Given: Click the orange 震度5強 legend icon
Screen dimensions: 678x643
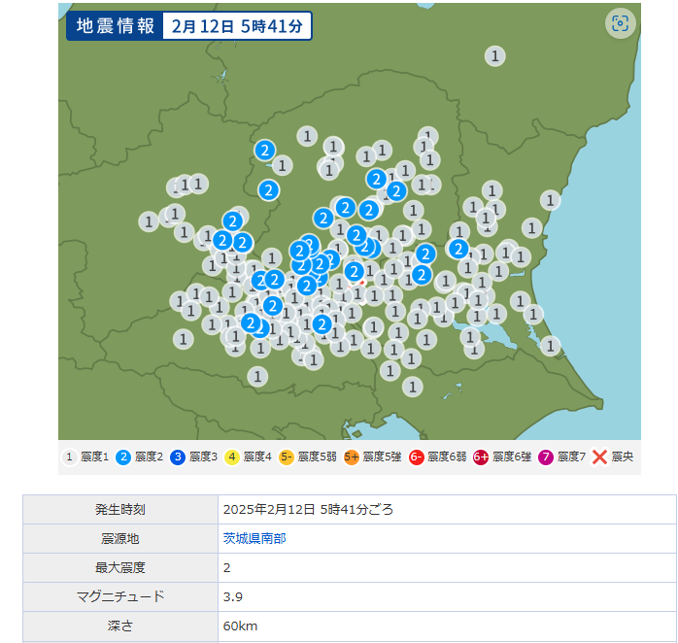Looking at the screenshot, I should 352,456.
